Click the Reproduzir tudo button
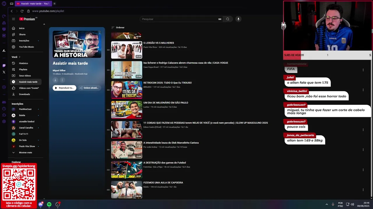 (64, 88)
